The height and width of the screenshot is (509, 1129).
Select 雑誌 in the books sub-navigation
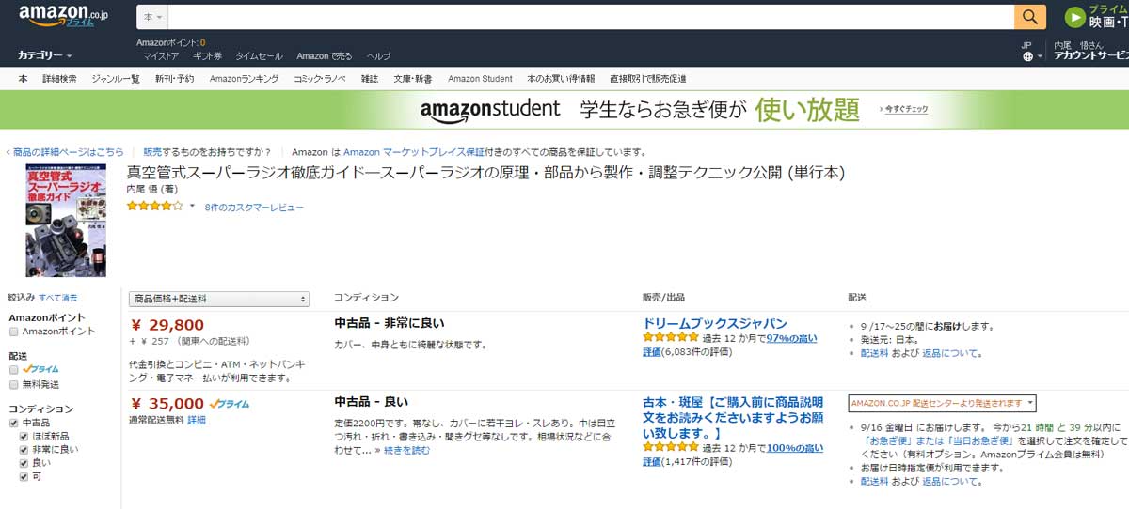pyautogui.click(x=369, y=79)
